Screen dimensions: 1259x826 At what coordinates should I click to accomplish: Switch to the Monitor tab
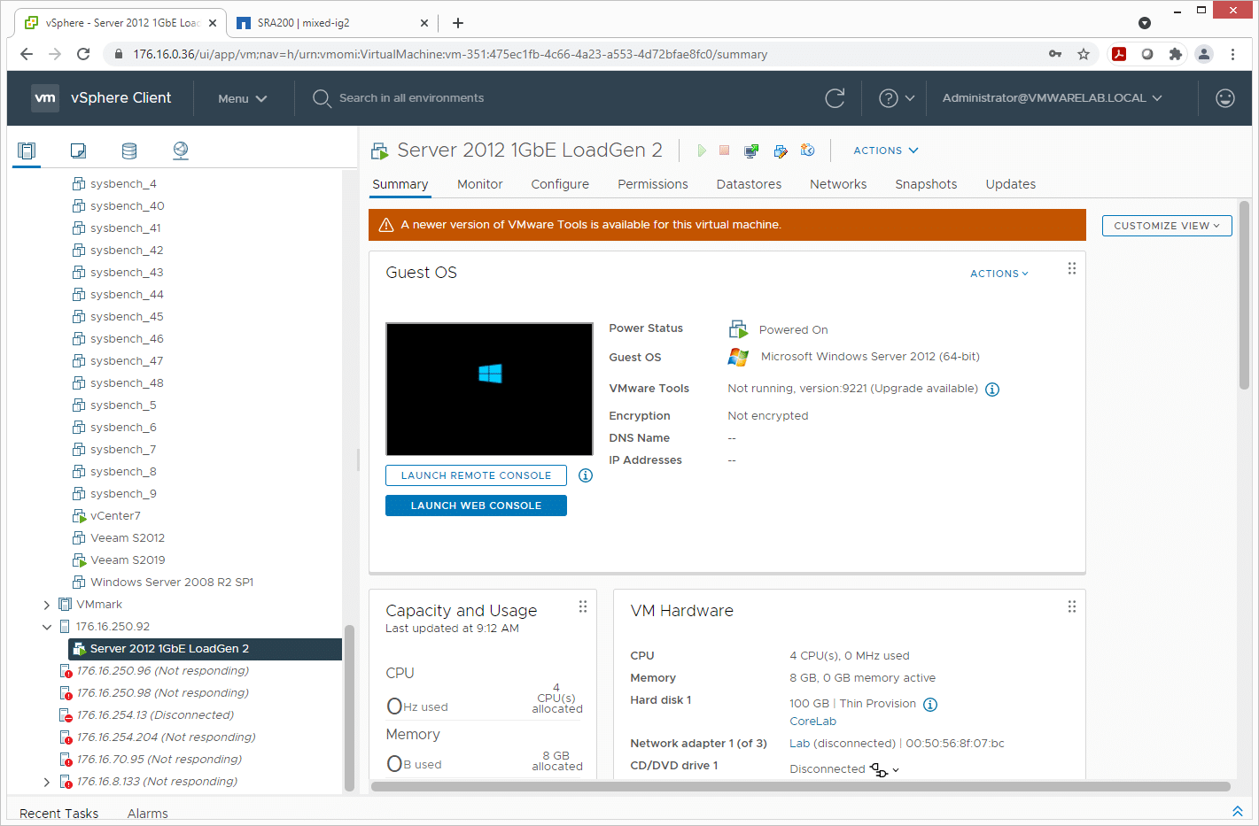point(480,184)
